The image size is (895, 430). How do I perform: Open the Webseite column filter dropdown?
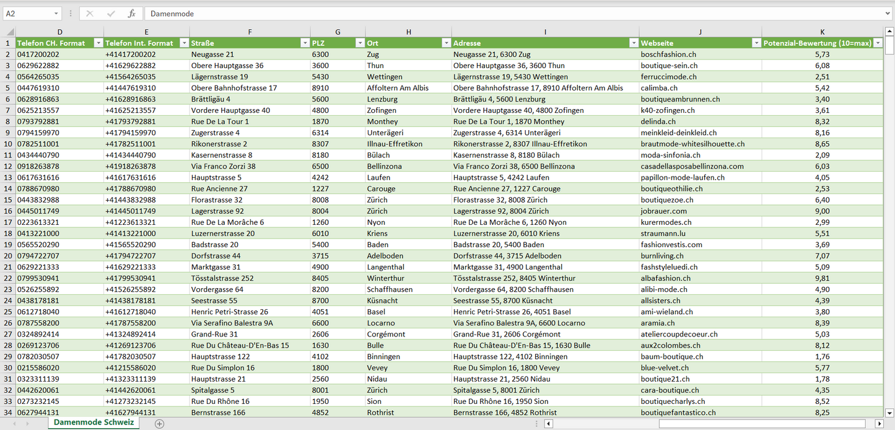[x=756, y=43]
